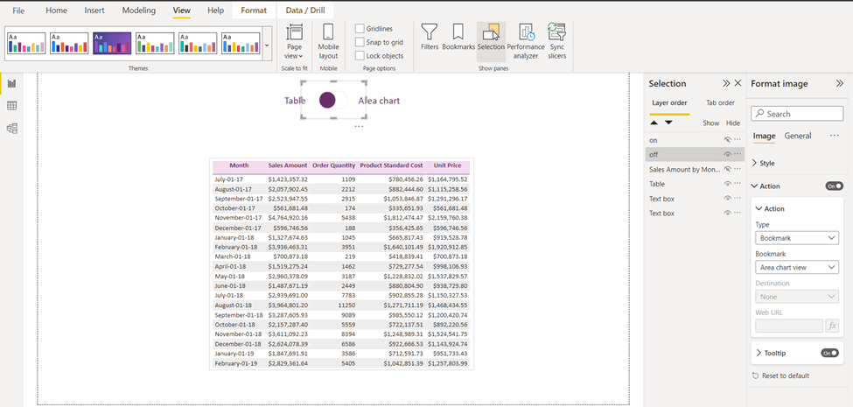
Task: Expand the Style section
Action: click(766, 163)
